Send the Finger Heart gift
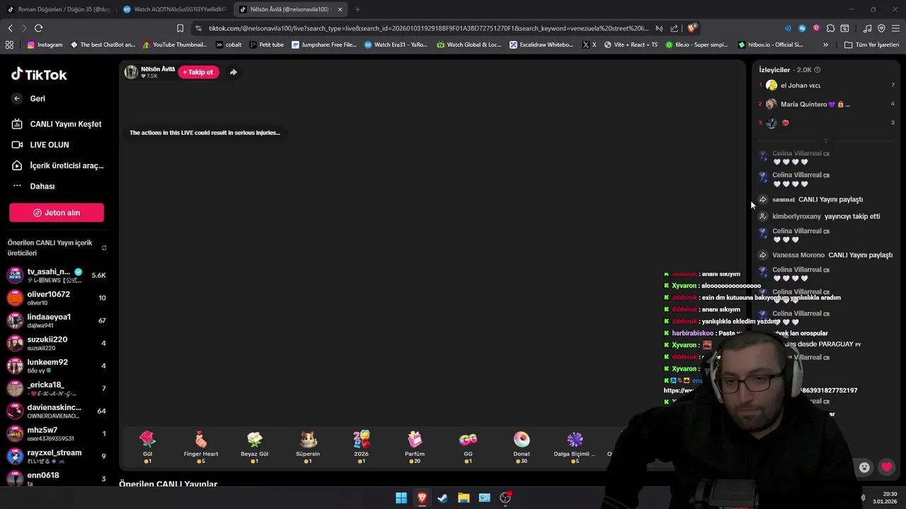The width and height of the screenshot is (906, 509). tap(201, 447)
